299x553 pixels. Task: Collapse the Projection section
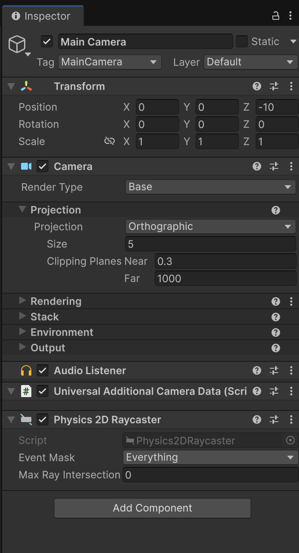pyautogui.click(x=22, y=210)
